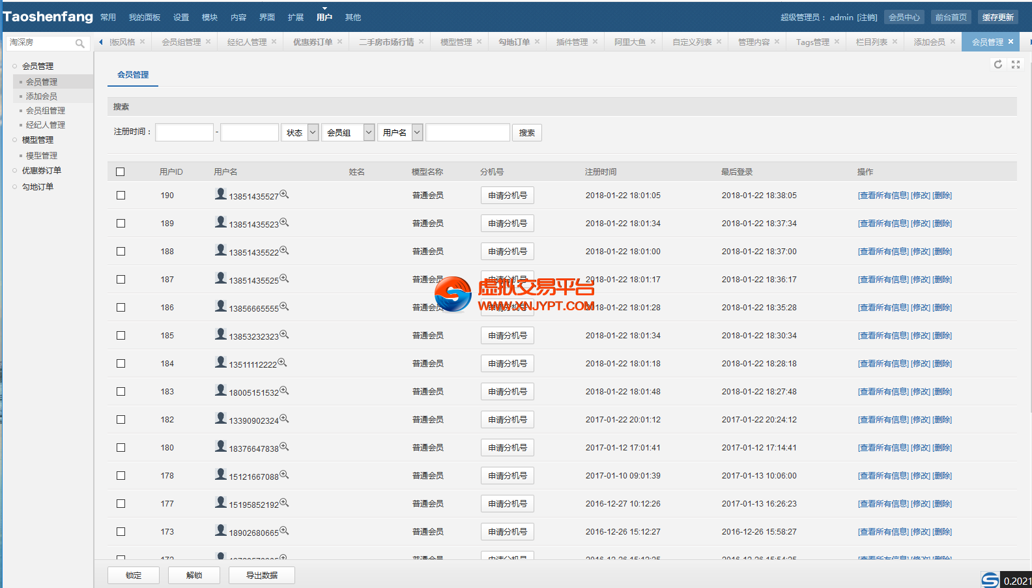Toggle the select-all checkbox in table header

(121, 172)
